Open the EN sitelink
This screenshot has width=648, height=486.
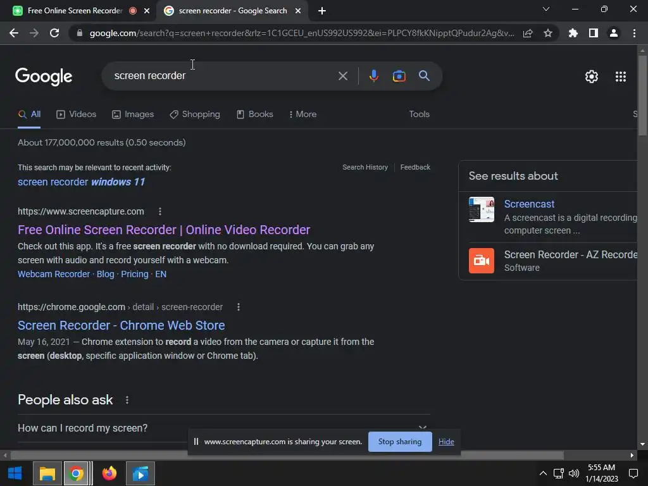pyautogui.click(x=161, y=275)
